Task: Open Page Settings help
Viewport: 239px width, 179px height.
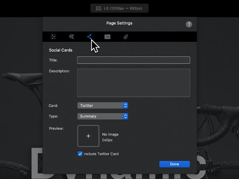Action: point(189,24)
